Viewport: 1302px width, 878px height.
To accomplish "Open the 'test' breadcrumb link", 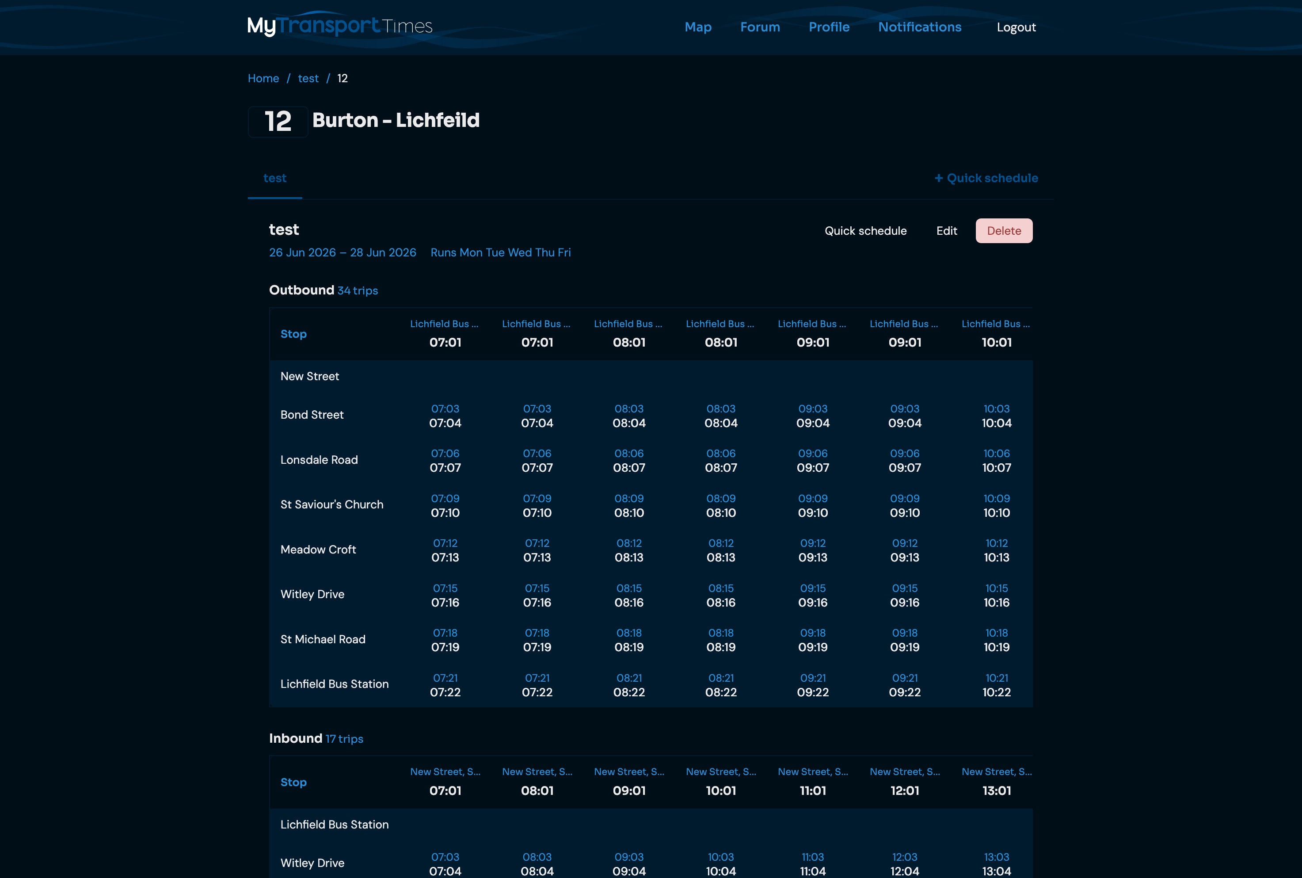I will (x=308, y=78).
